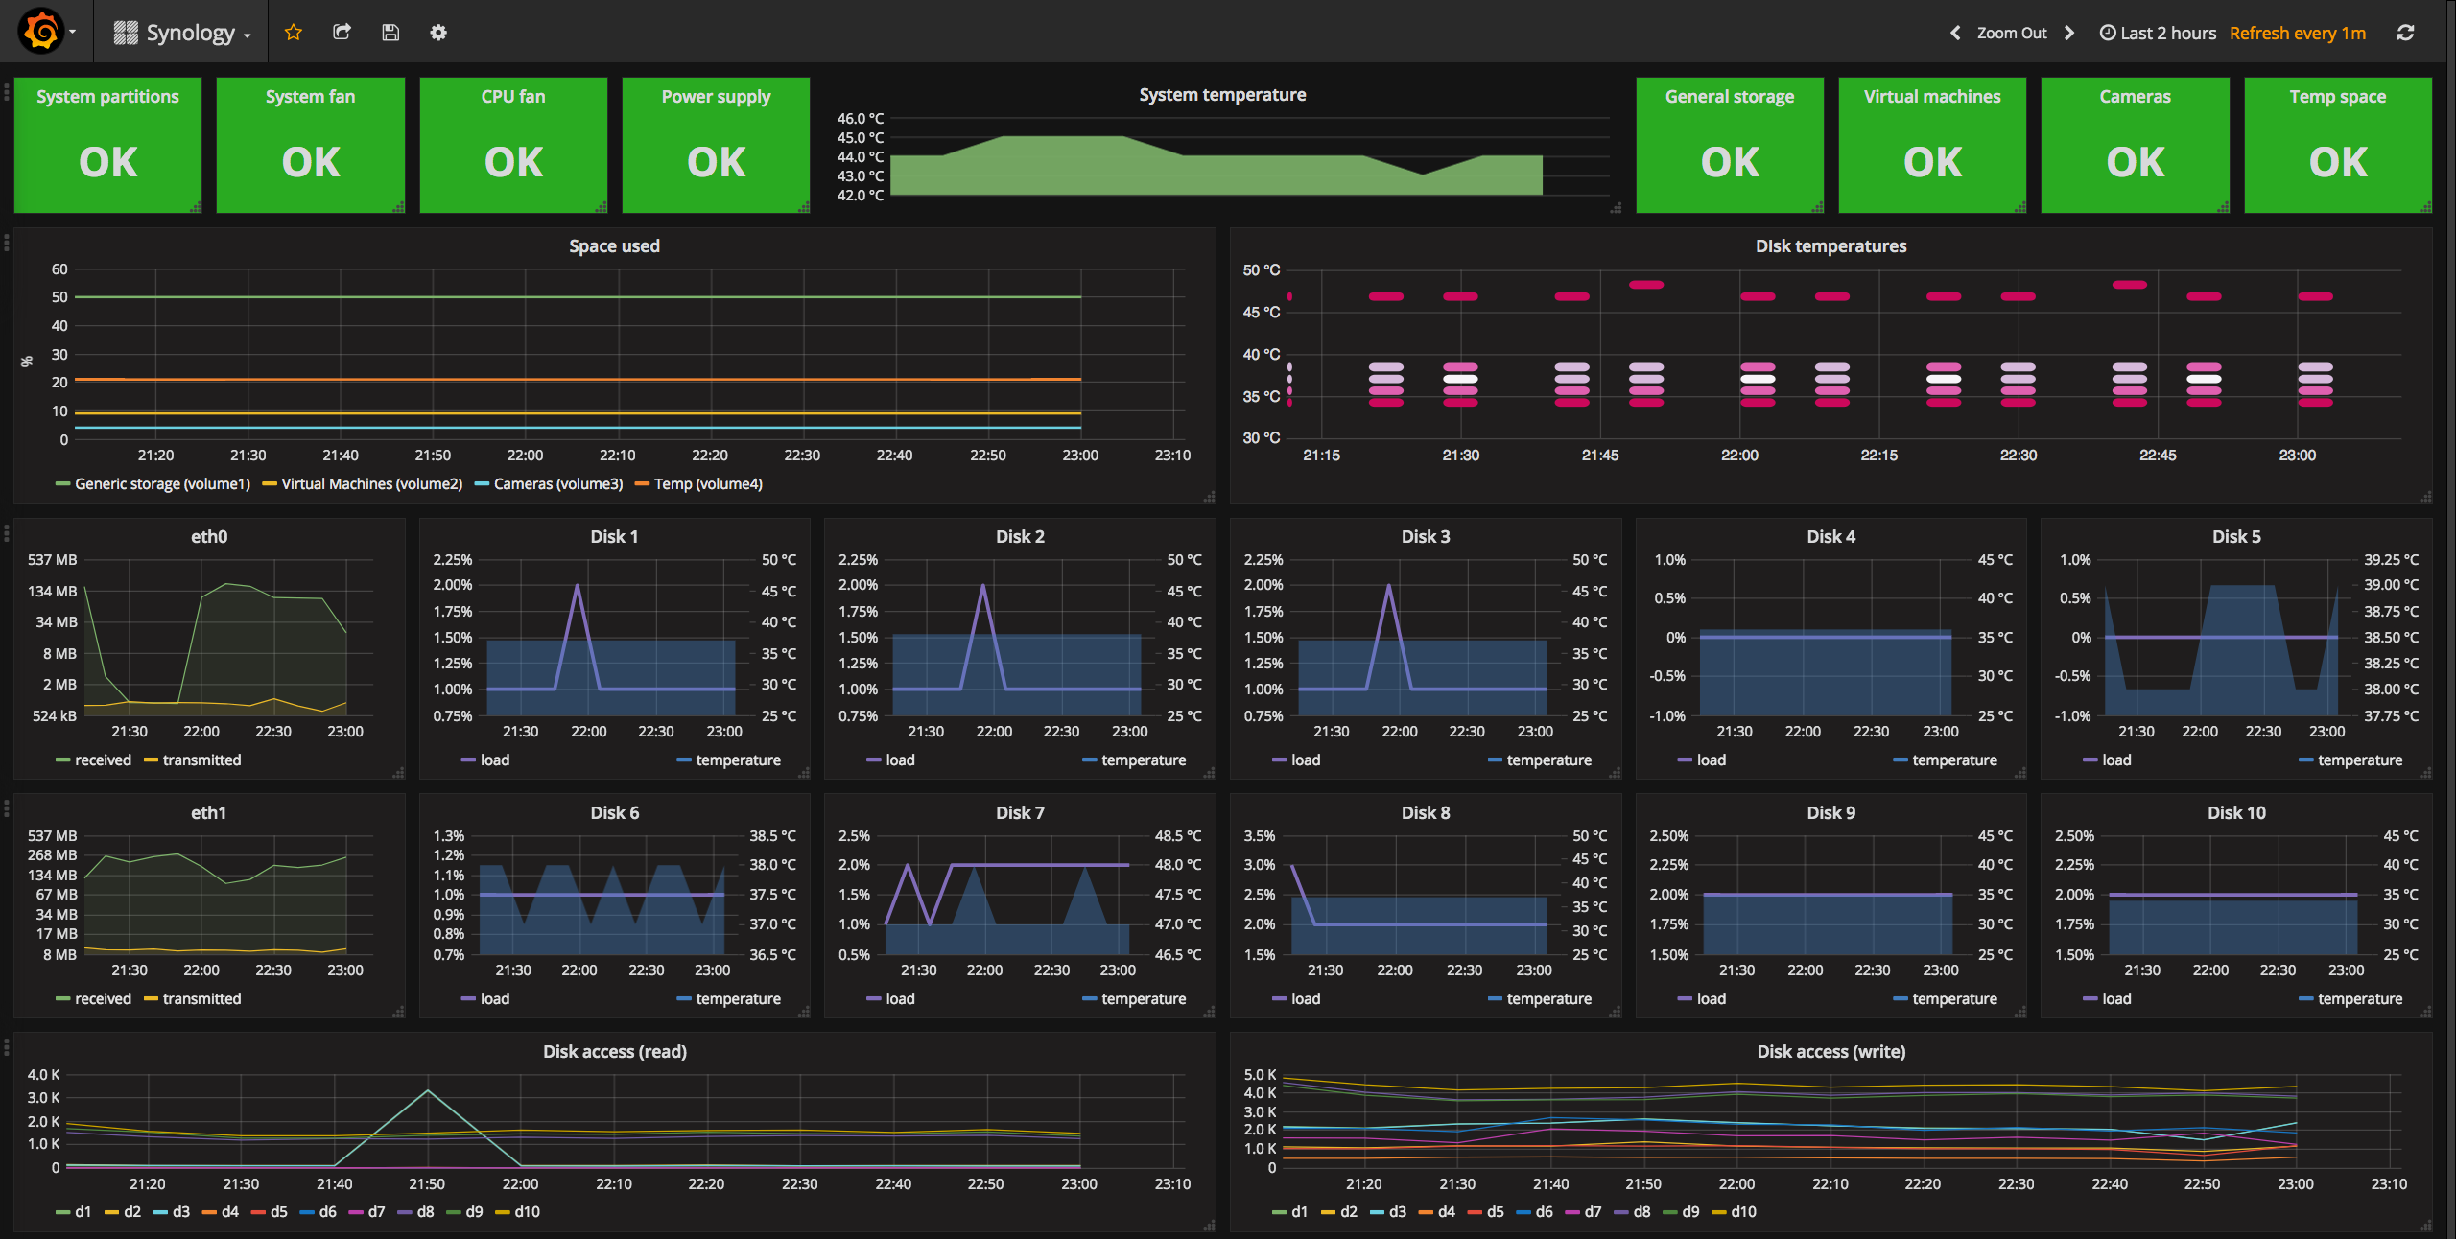Screen dimensions: 2456x1239
Task: Click the Cameras (volume3) legend color line
Action: (x=482, y=483)
